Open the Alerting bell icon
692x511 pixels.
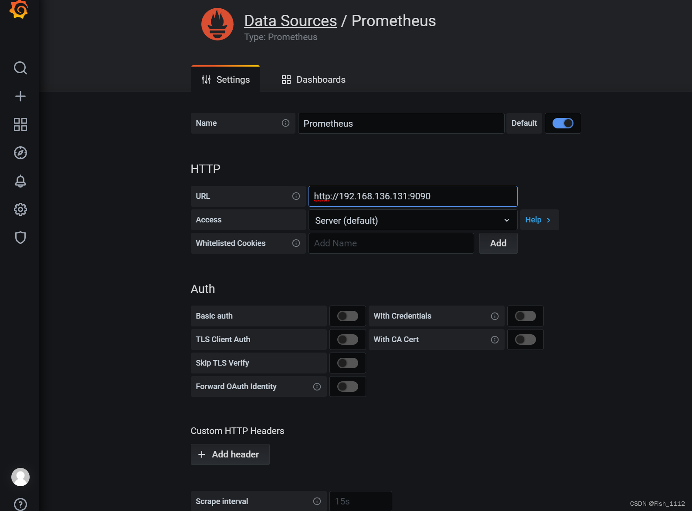20,181
